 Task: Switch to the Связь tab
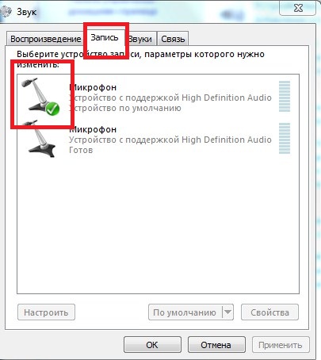tap(173, 39)
